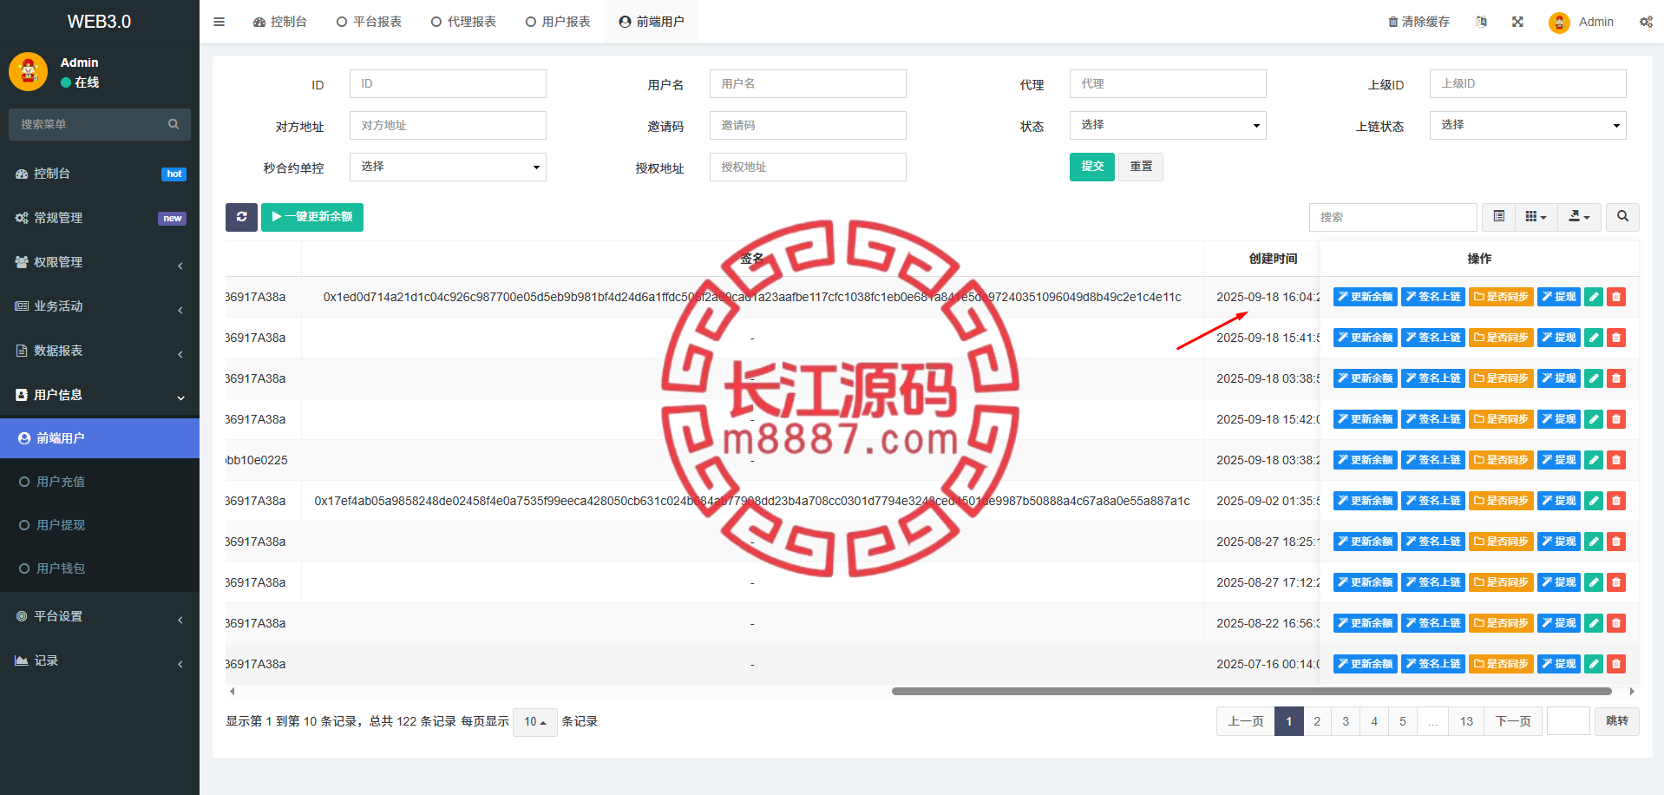Open 用户提现 in the sidebar
Image resolution: width=1664 pixels, height=795 pixels.
point(100,525)
